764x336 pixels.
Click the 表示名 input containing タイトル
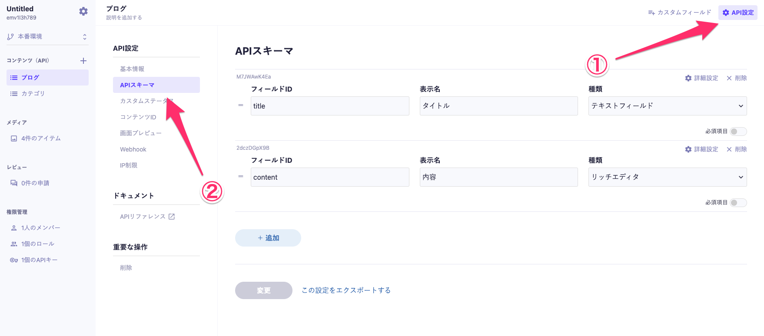[x=499, y=106]
